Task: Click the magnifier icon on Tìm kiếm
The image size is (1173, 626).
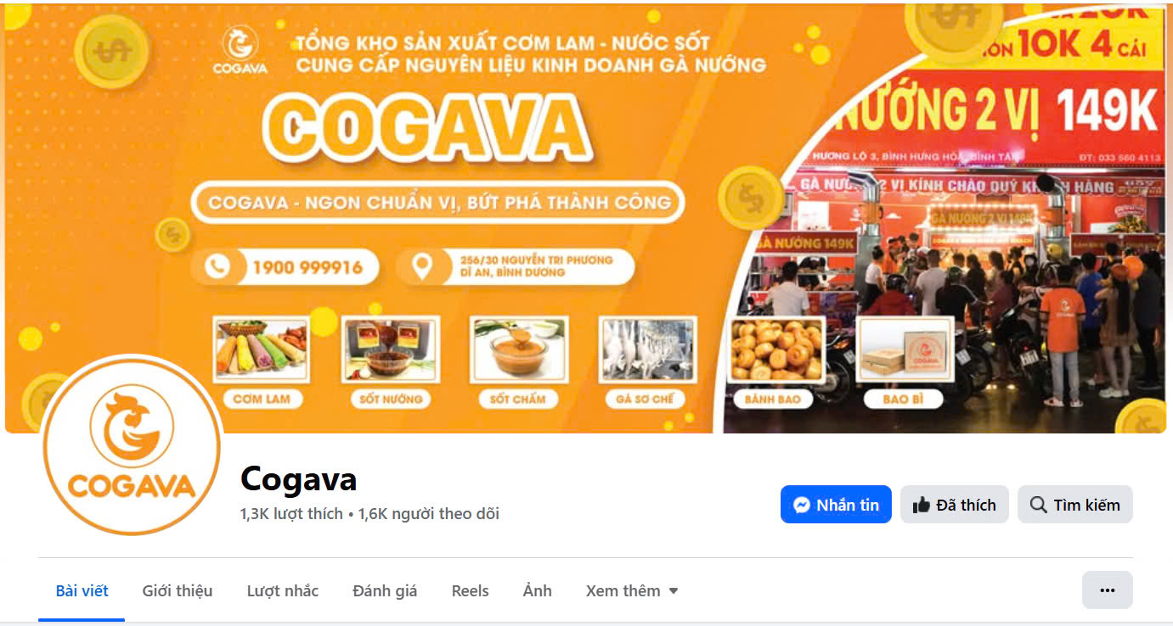Action: pos(1038,505)
